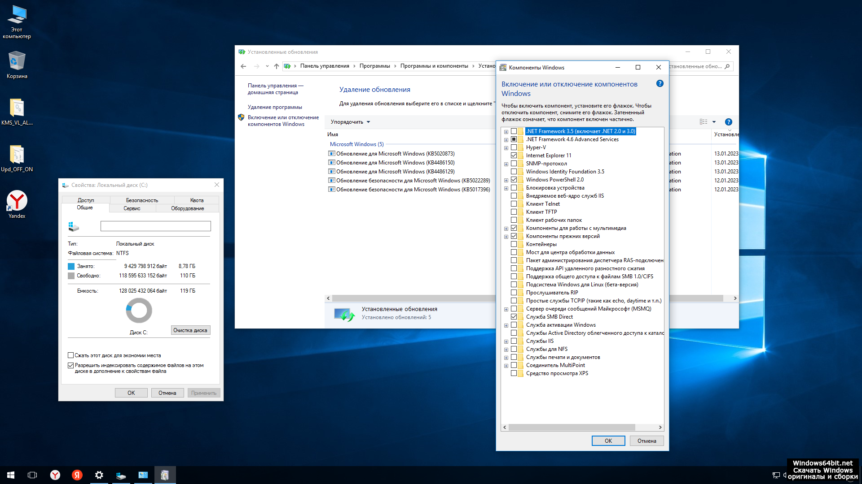Click 'Удаление программы' link in sidebar
Viewport: 862px width, 484px height.
click(x=275, y=107)
